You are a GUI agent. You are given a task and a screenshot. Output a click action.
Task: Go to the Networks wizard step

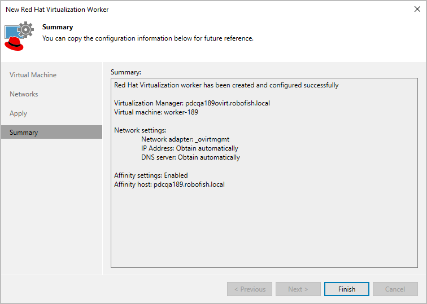[24, 94]
